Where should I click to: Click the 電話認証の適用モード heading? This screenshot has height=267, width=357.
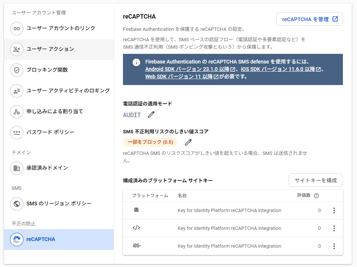[x=147, y=104]
